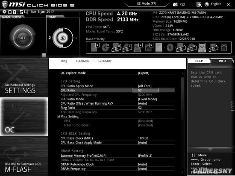This screenshot has height=176, width=235.
Task: Collapse the Misc Setting group
Action: pyautogui.click(x=59, y=116)
